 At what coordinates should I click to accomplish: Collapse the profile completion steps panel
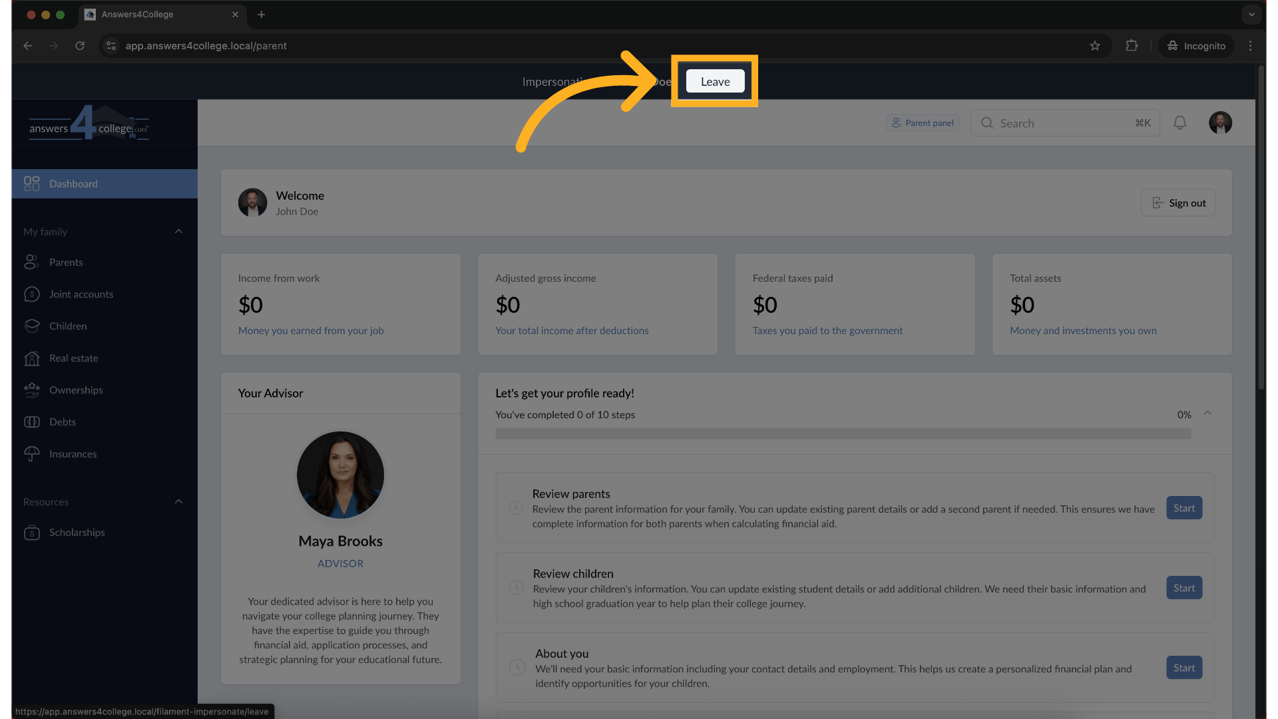coord(1207,413)
